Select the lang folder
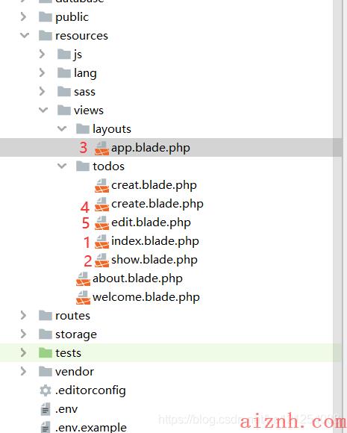347x433 pixels. tap(85, 73)
